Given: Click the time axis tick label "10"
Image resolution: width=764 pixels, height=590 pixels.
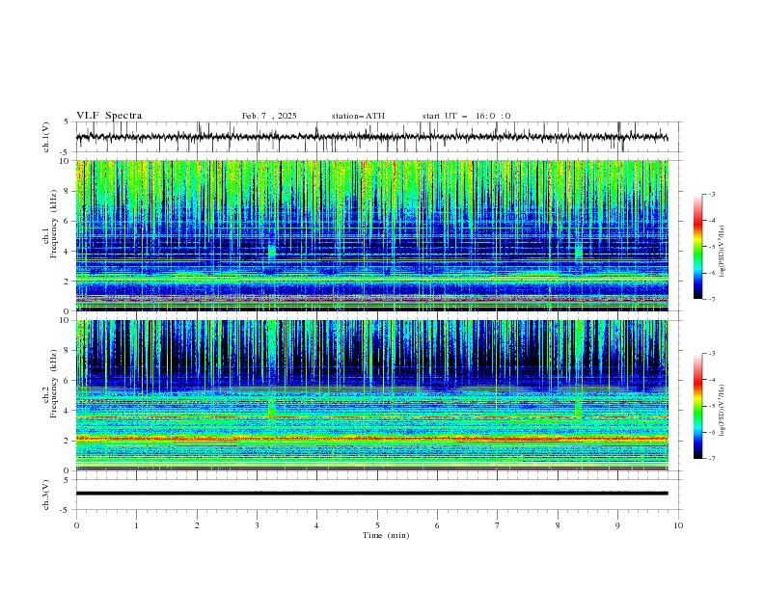Looking at the screenshot, I should click(x=678, y=525).
